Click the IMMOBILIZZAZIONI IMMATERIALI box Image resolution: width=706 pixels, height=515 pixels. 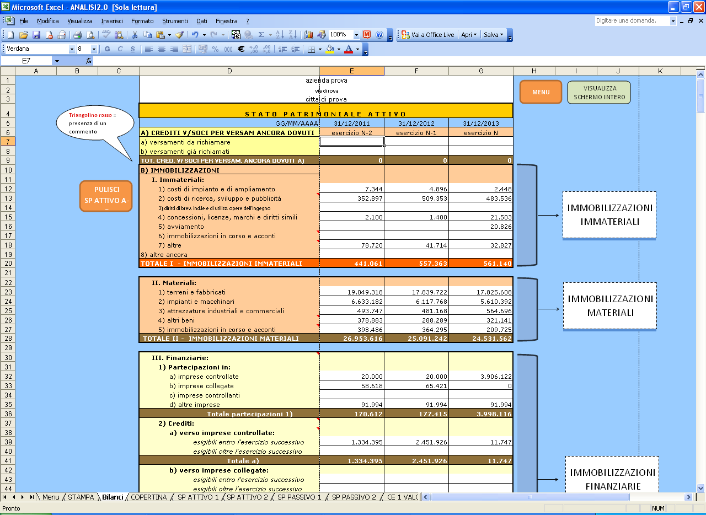[609, 215]
